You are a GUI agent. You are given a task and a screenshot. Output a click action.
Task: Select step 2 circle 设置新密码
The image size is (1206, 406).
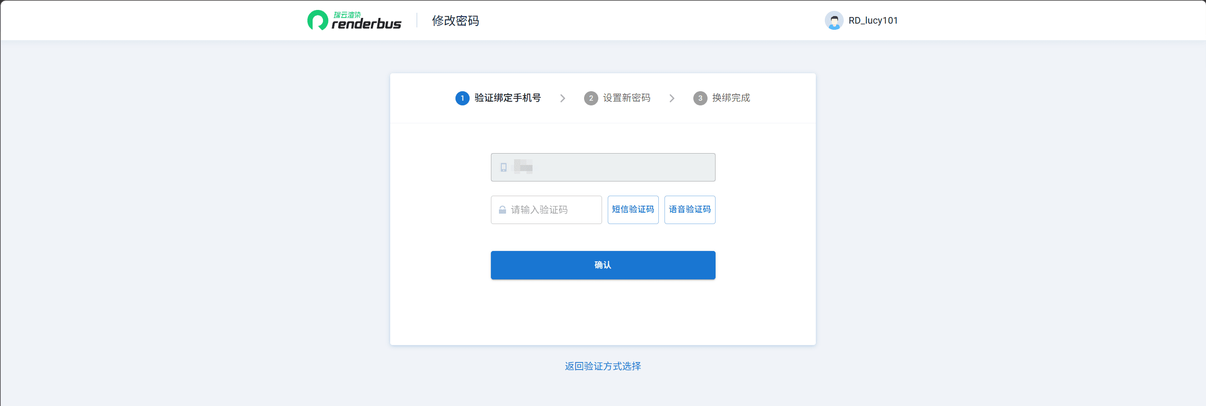591,98
